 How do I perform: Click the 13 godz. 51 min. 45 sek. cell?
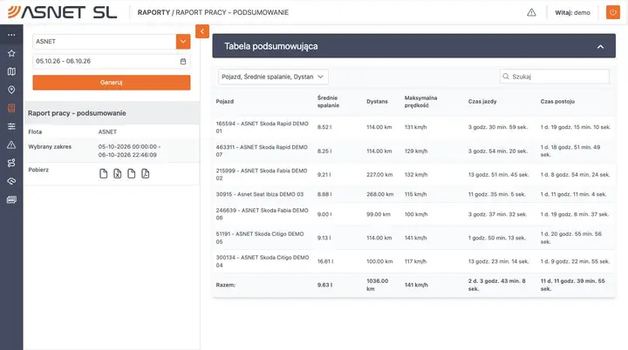pyautogui.click(x=498, y=175)
